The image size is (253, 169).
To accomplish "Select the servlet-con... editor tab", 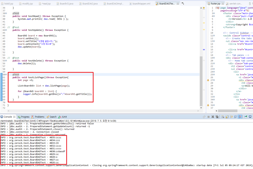I will click(234, 4).
